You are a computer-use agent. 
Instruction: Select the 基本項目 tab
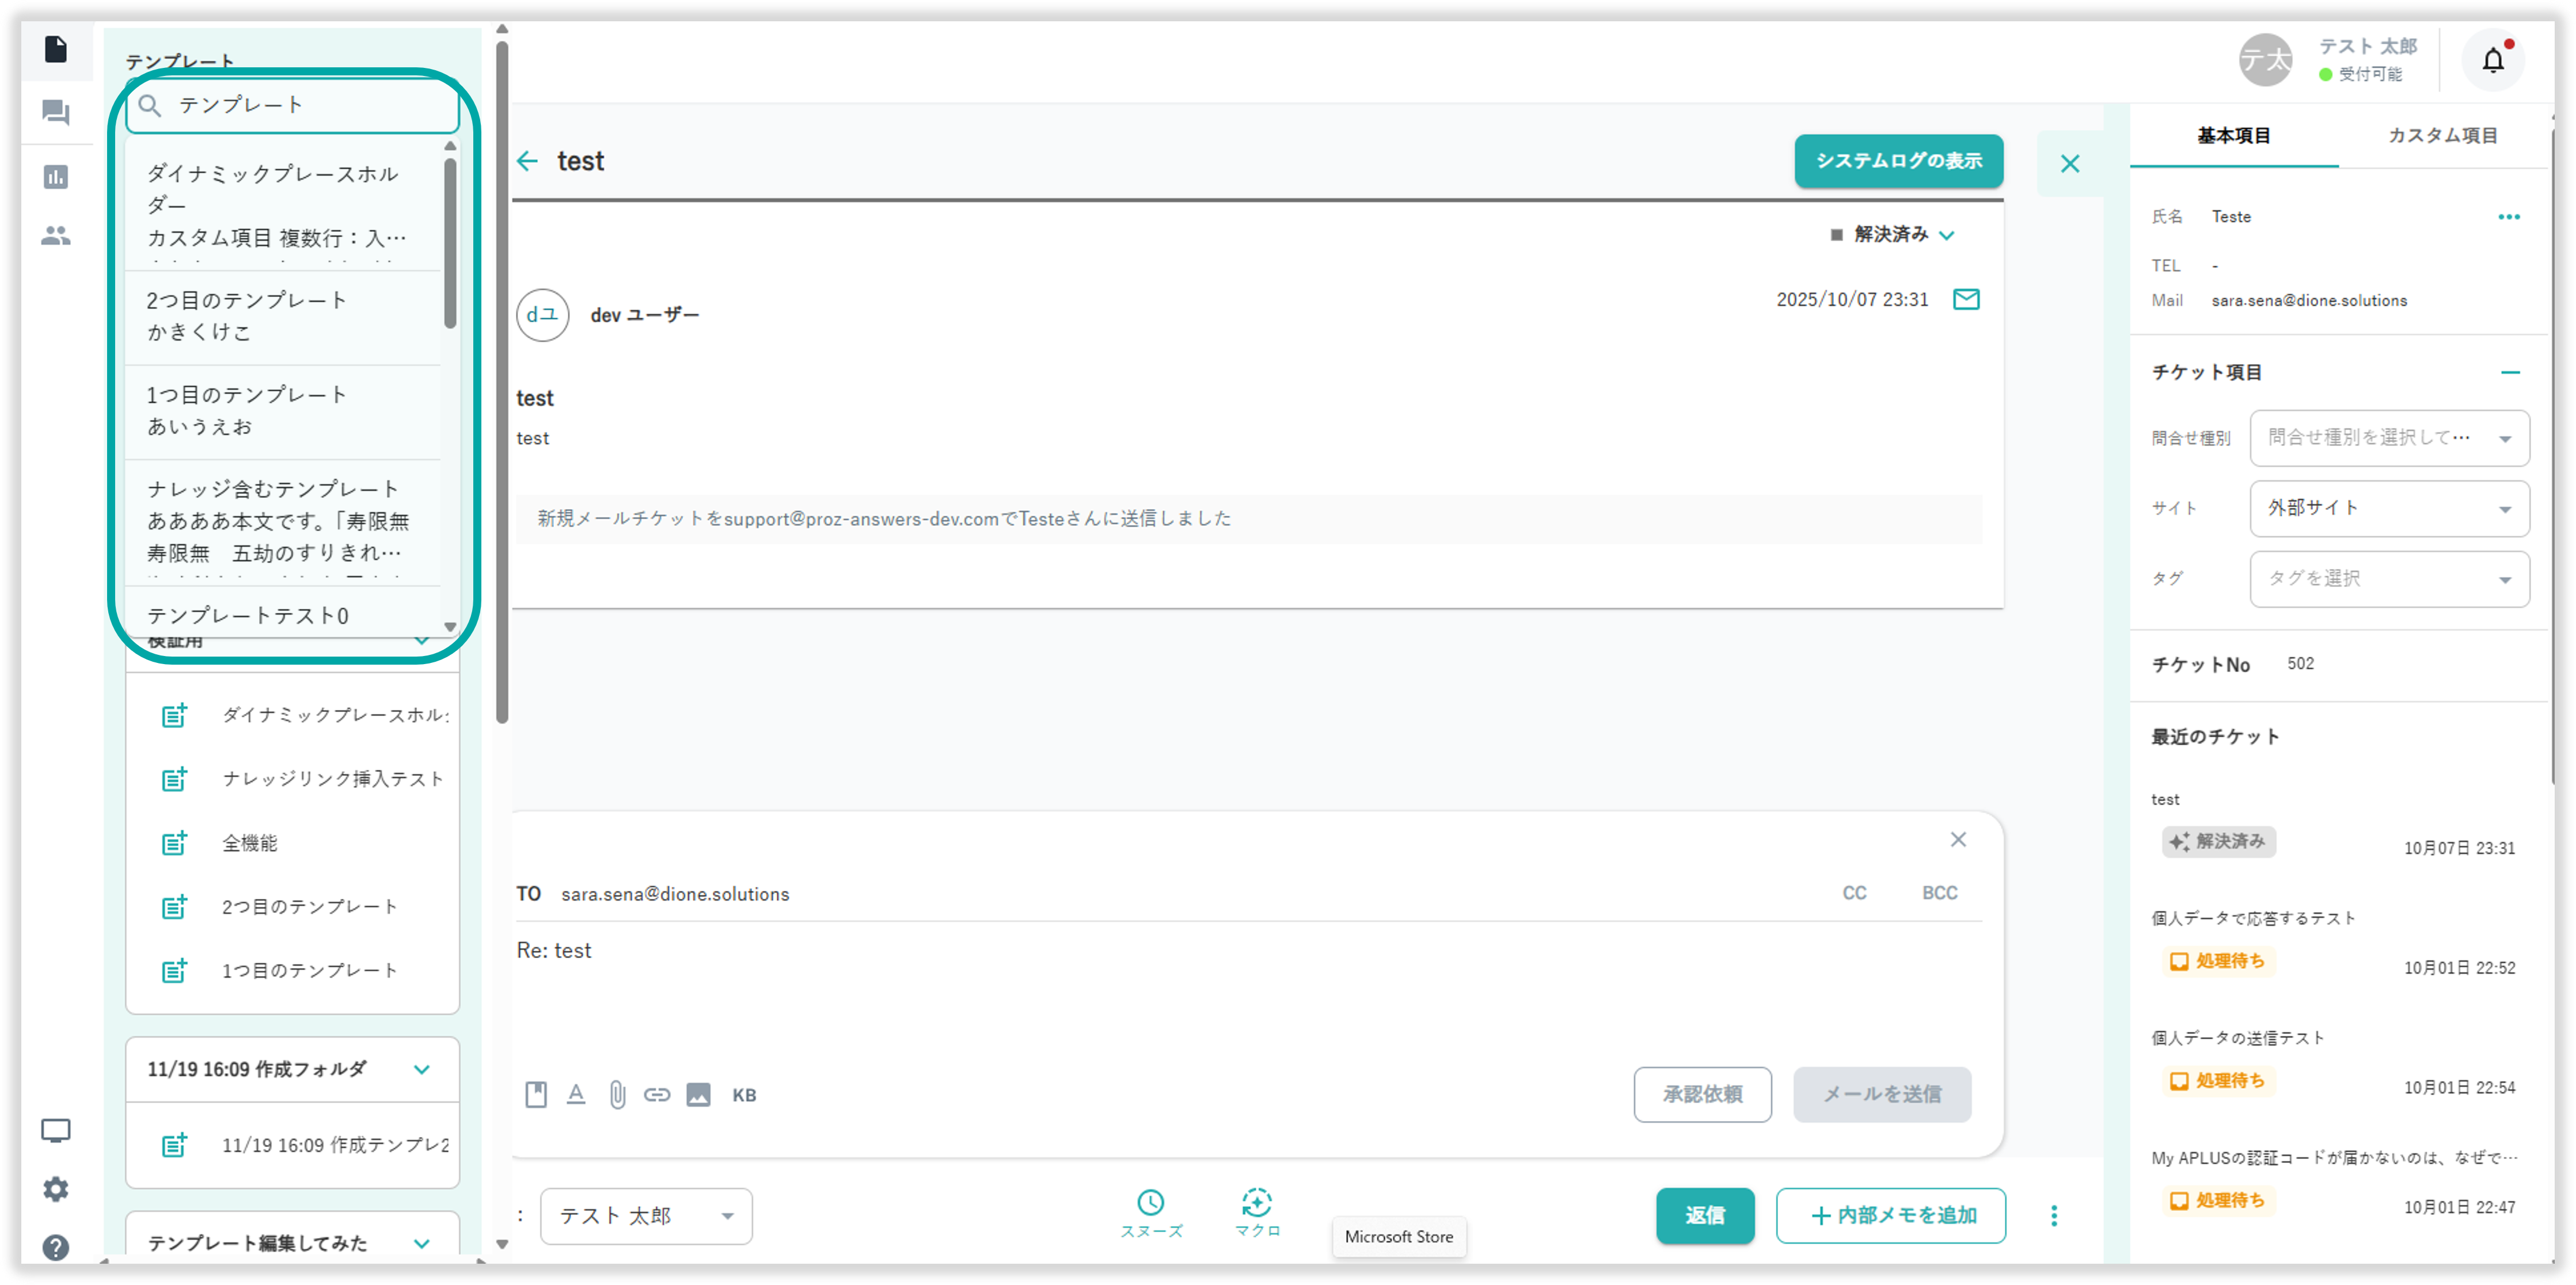point(2233,136)
